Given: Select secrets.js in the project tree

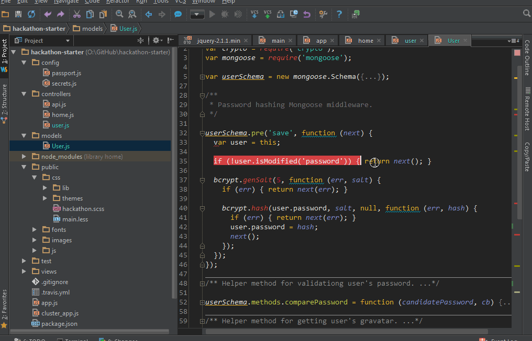Looking at the screenshot, I should point(64,84).
